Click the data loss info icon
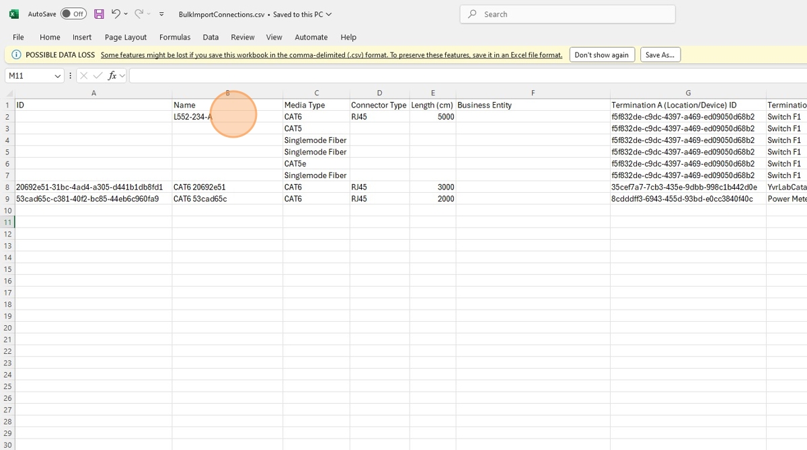Image resolution: width=807 pixels, height=450 pixels. coord(17,55)
